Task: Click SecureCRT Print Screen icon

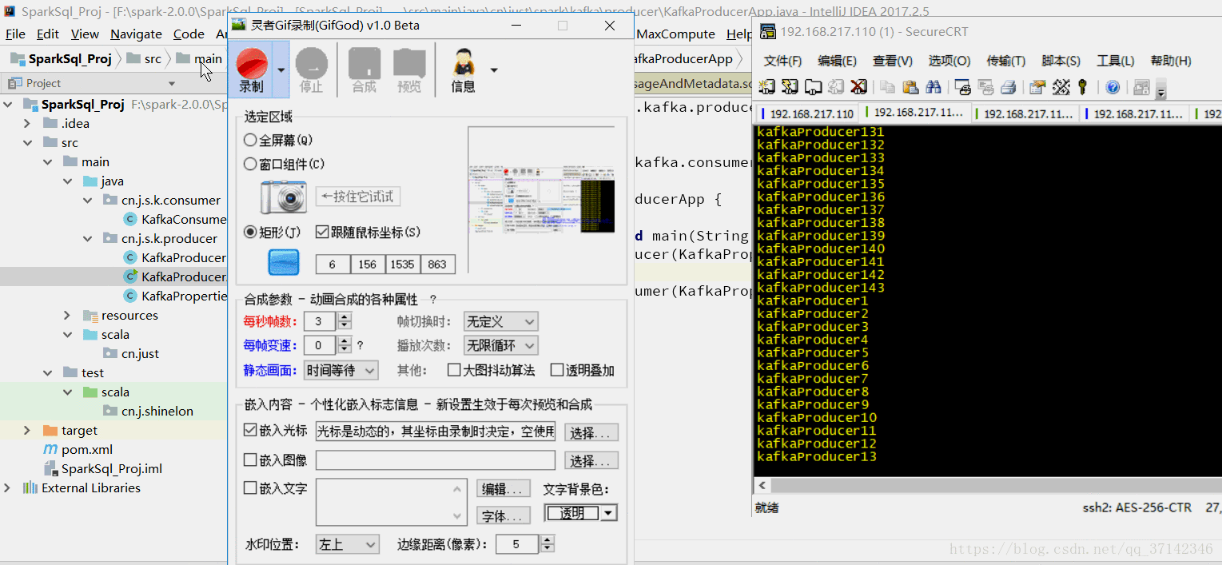Action: [x=962, y=87]
